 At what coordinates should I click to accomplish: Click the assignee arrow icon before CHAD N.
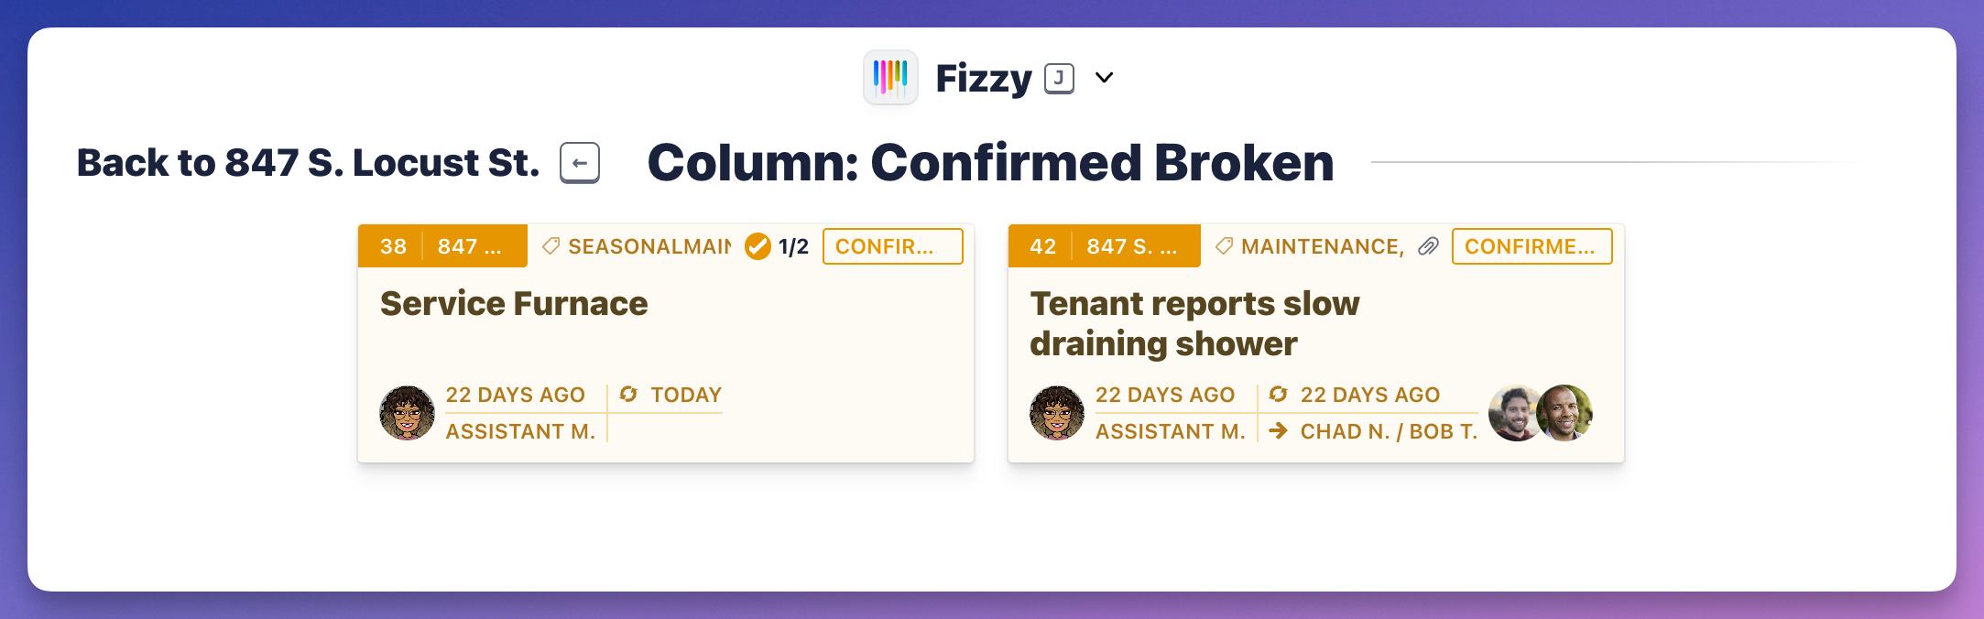1279,431
